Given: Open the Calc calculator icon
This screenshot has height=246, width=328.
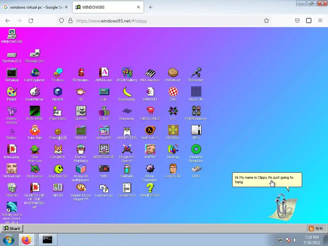Looking at the screenshot, I should pos(104,92).
